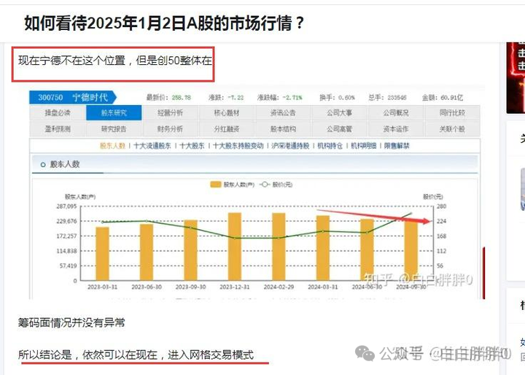Screen dimensions: 525x375
Task: Click the 换手 0.60% value
Action: pos(346,98)
